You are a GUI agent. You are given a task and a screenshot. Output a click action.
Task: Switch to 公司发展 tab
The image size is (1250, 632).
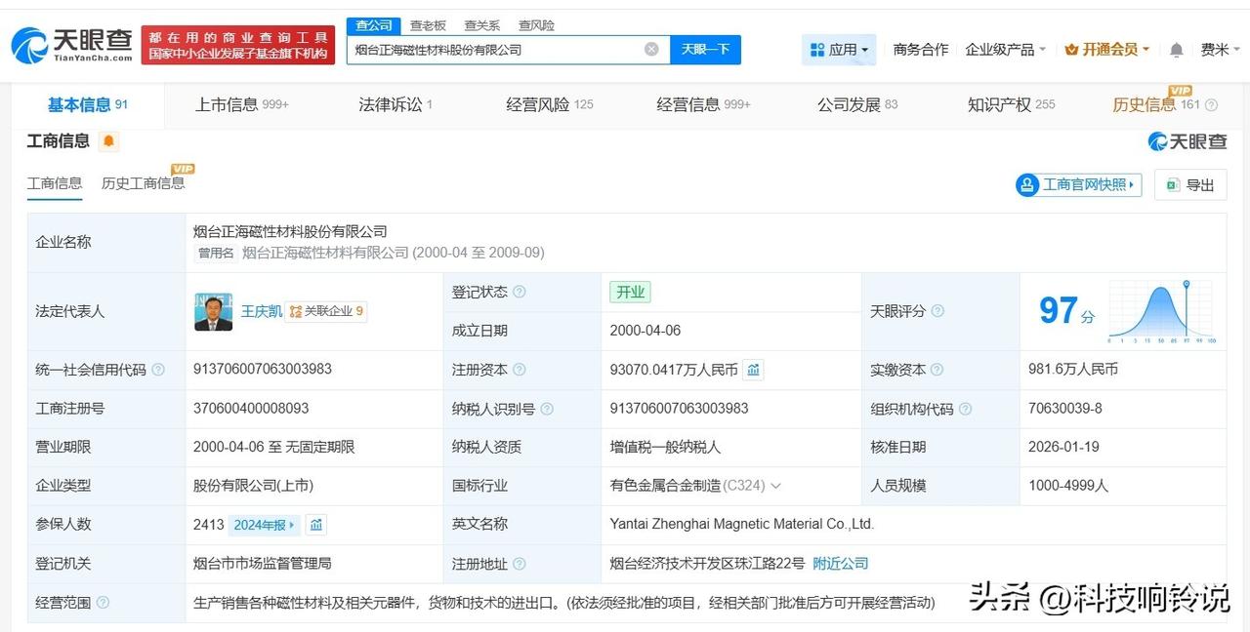(857, 104)
